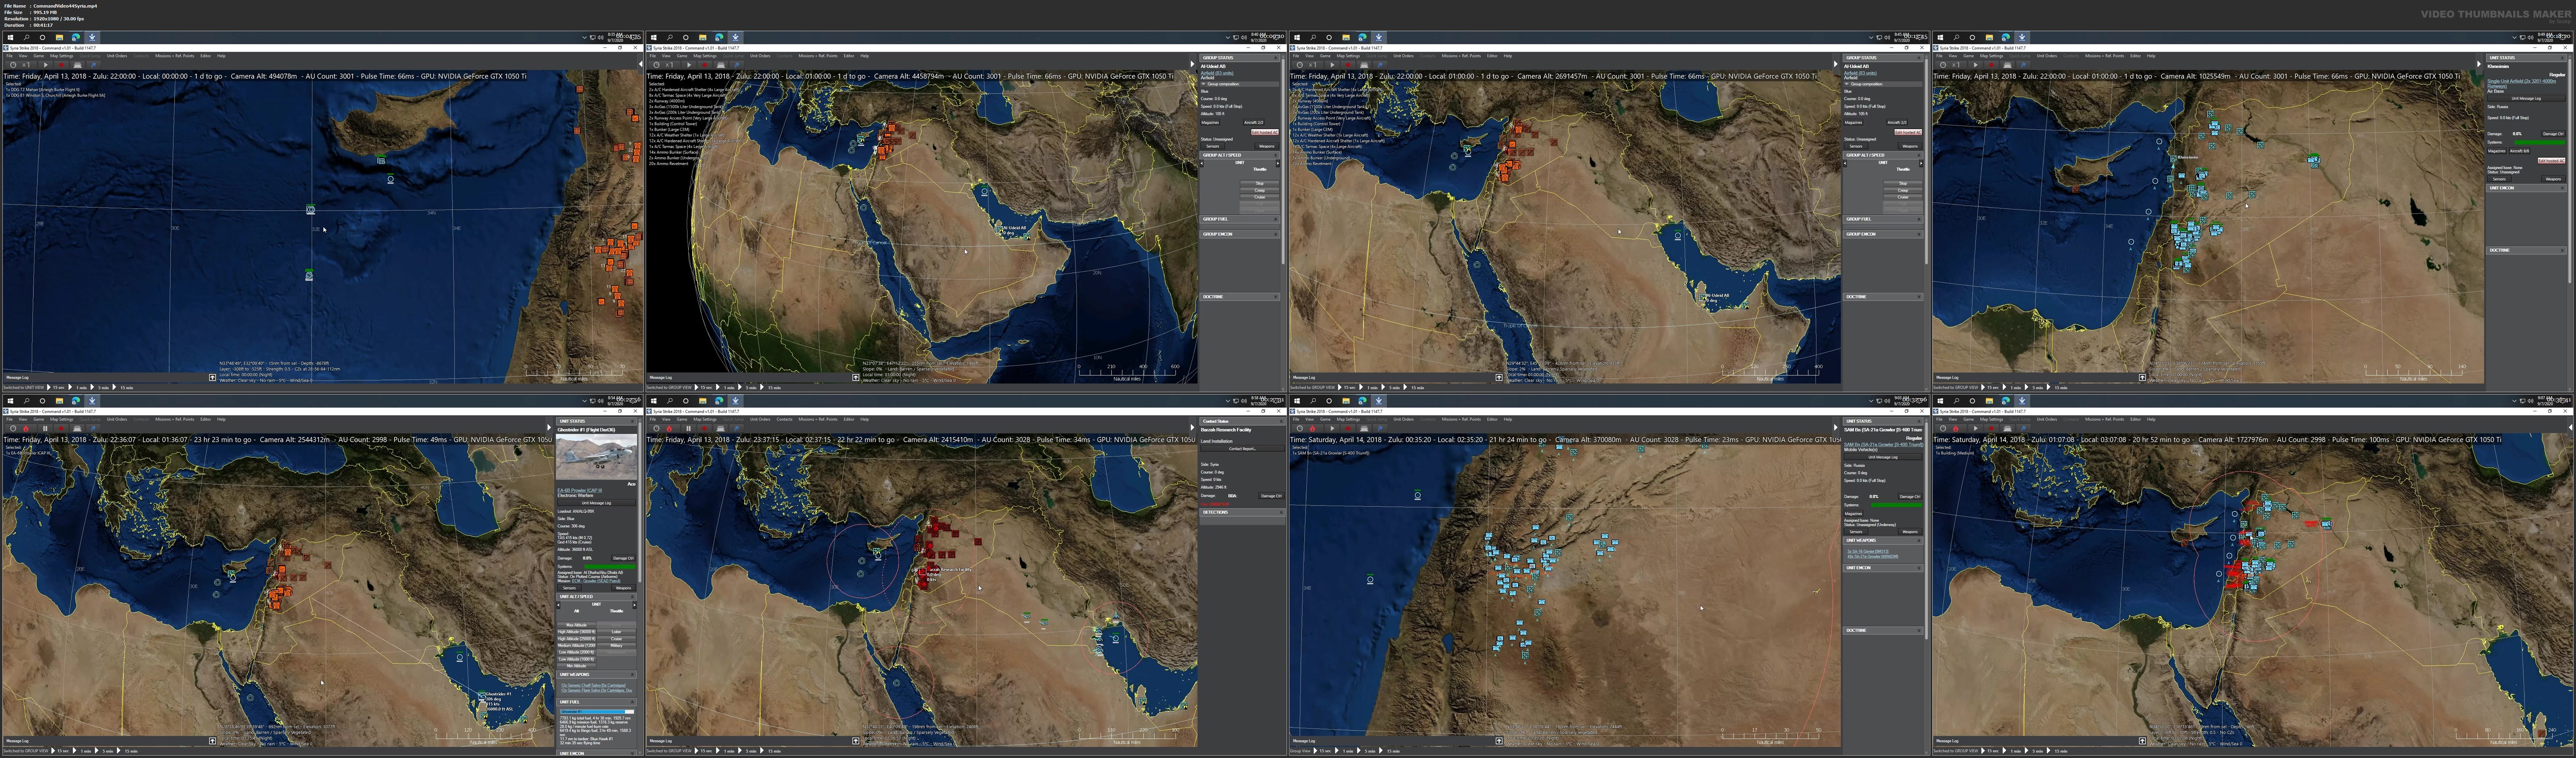Click the Play button in the Khmeimim frame
Viewport: 2576px width, 758px height.
1975,65
